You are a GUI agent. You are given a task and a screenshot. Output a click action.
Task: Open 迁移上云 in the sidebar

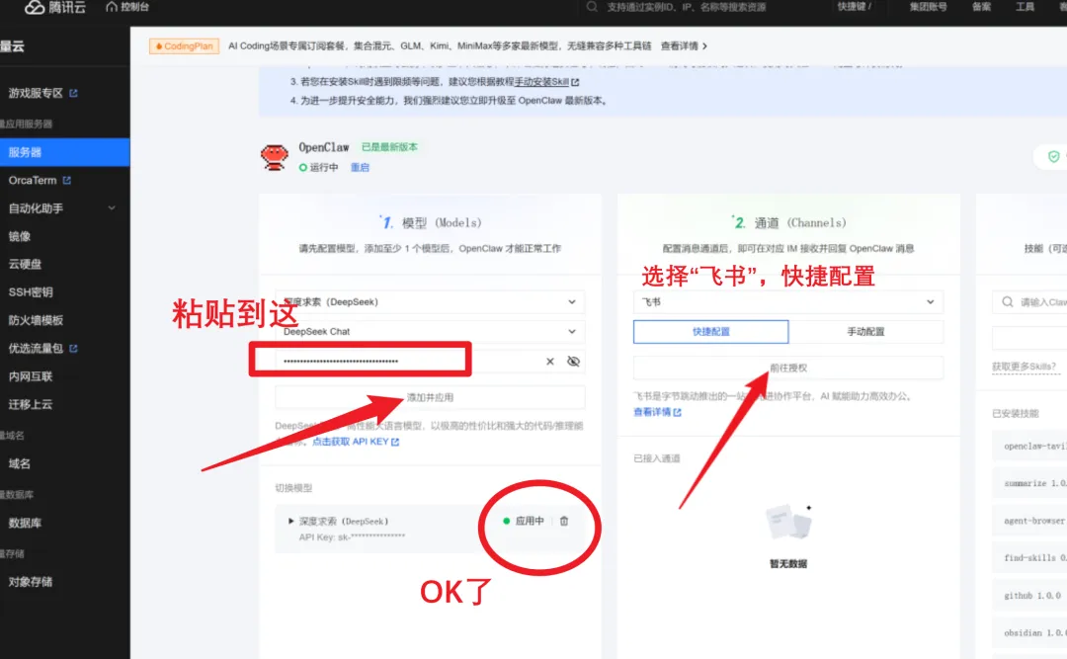(x=31, y=404)
